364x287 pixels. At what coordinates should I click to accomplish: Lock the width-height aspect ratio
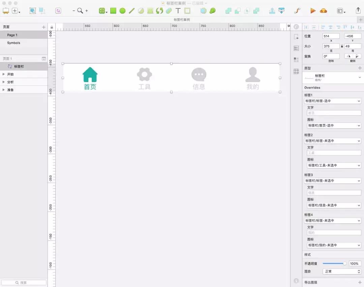click(342, 46)
